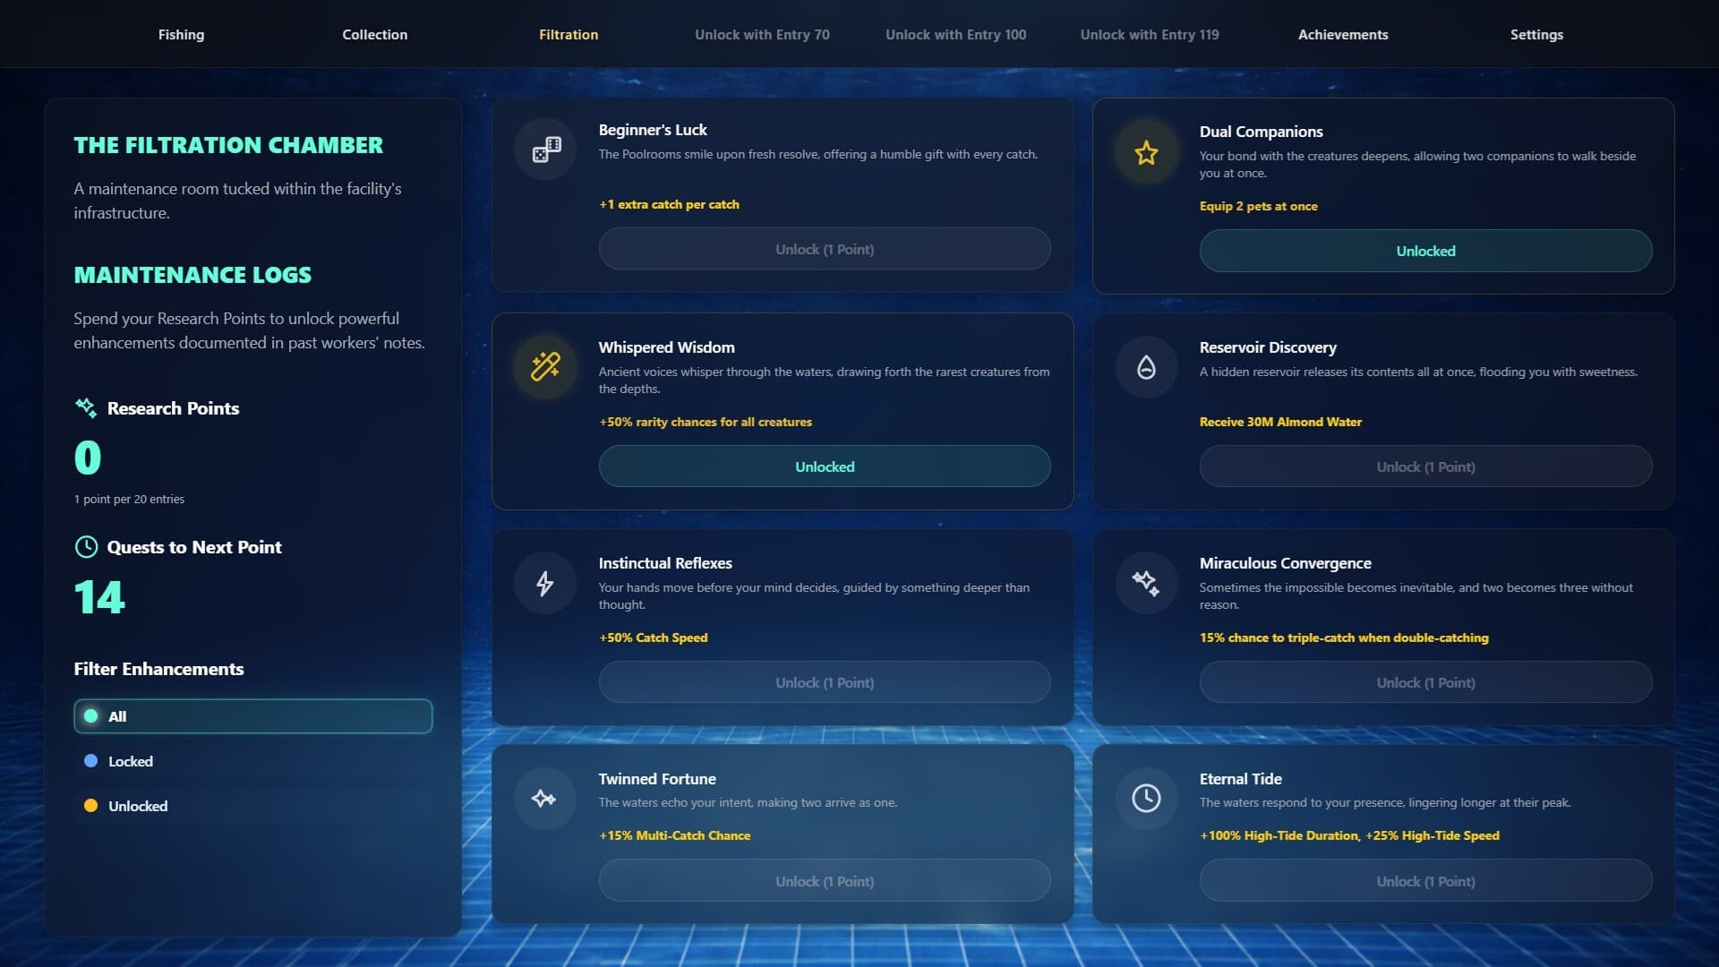1719x967 pixels.
Task: Click the Quests to Next Point clock icon
Action: (x=86, y=547)
